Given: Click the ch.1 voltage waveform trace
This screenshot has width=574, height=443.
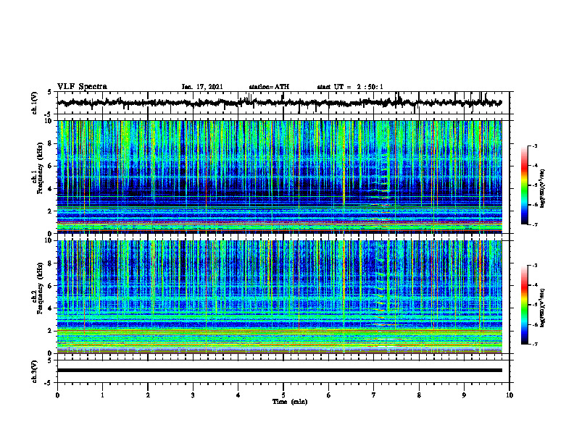Looking at the screenshot, I should click(x=280, y=103).
